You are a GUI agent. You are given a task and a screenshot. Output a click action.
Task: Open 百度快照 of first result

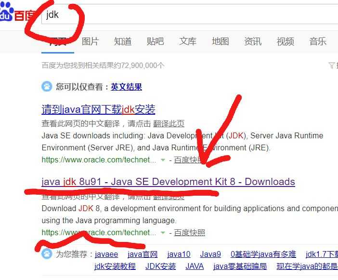(x=190, y=160)
